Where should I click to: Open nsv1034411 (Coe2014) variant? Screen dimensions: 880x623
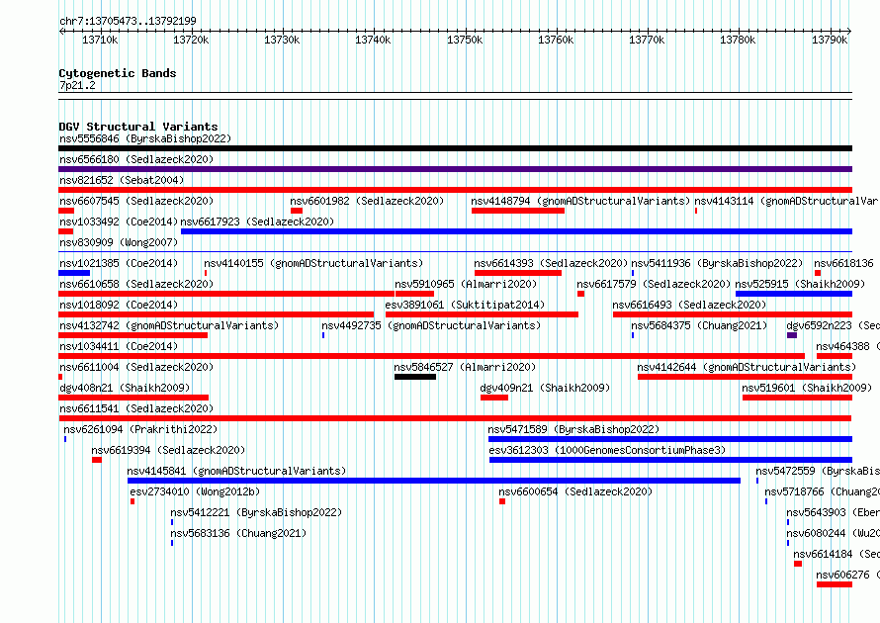click(119, 346)
